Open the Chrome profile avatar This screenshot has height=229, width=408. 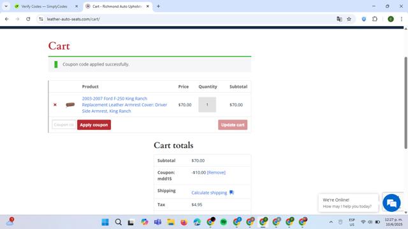391,19
